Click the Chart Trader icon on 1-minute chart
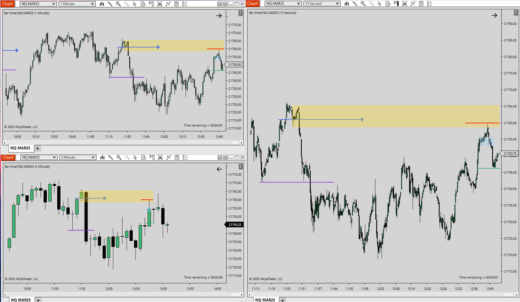Viewport: 520px width, 302px height. pyautogui.click(x=151, y=3)
